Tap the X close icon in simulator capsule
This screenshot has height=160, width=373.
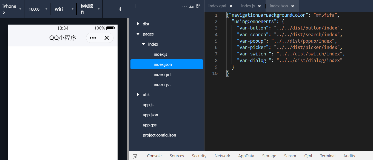pos(107,38)
